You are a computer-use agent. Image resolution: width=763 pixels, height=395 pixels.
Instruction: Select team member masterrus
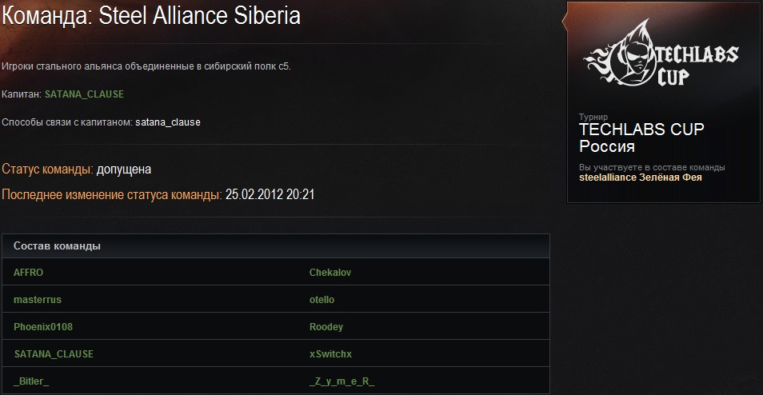tap(38, 300)
